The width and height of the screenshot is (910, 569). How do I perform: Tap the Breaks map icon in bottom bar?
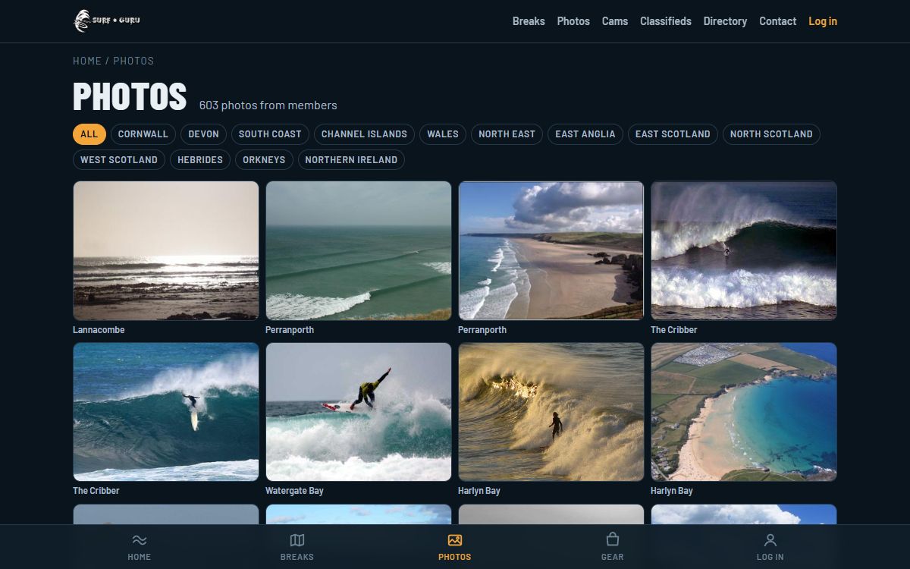[x=297, y=540]
